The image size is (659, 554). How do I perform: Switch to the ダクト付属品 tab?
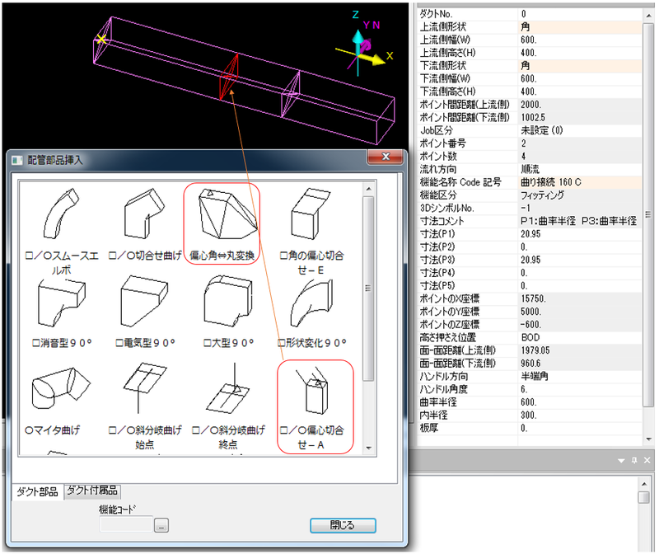click(x=92, y=491)
